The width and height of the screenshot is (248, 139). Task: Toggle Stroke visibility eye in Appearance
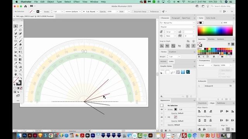click(162, 109)
